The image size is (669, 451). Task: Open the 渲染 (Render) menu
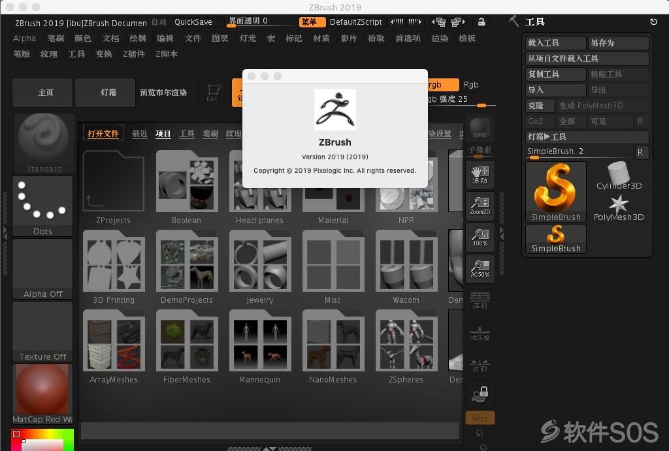pyautogui.click(x=440, y=39)
